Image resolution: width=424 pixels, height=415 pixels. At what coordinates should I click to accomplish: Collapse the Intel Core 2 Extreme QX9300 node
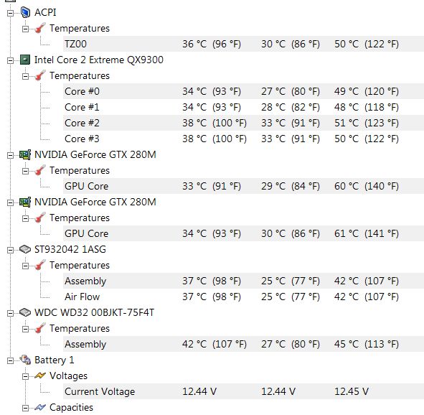click(x=10, y=60)
